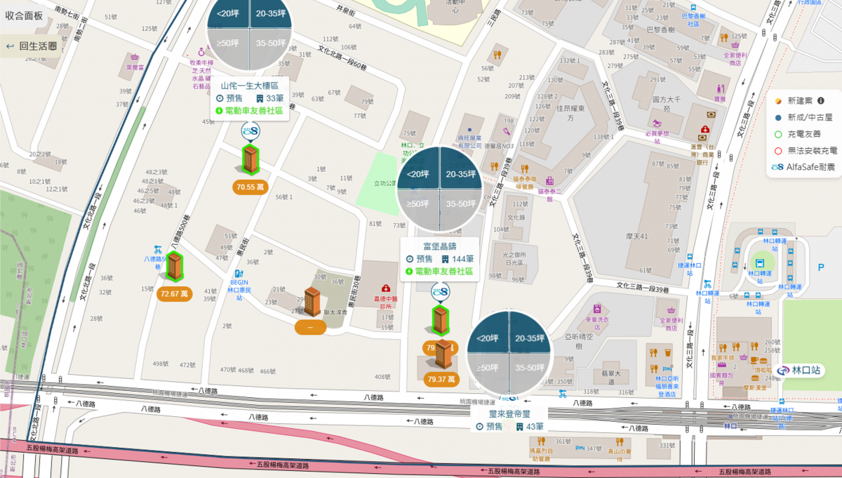
Task: Click 幸會洗衣店 laundry icon
Action: (596, 308)
